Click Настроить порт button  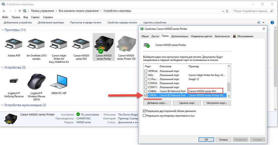click(x=217, y=103)
